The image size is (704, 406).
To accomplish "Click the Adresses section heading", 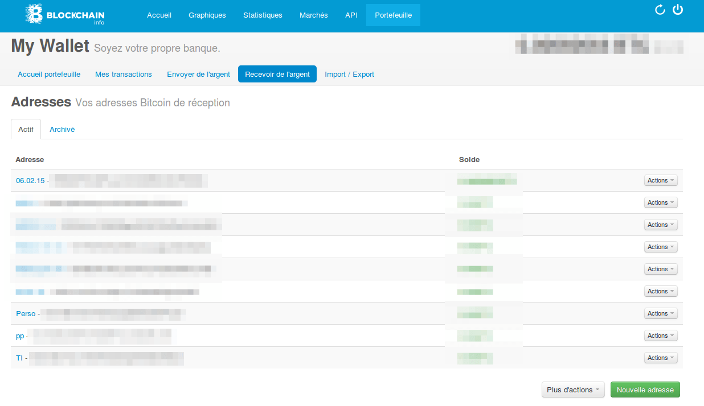I will (41, 102).
